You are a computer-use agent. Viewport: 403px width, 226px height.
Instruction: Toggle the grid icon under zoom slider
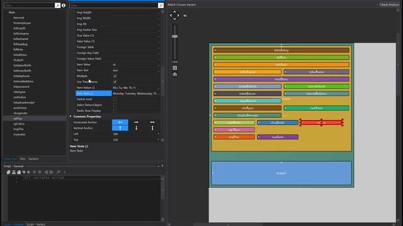pyautogui.click(x=175, y=68)
